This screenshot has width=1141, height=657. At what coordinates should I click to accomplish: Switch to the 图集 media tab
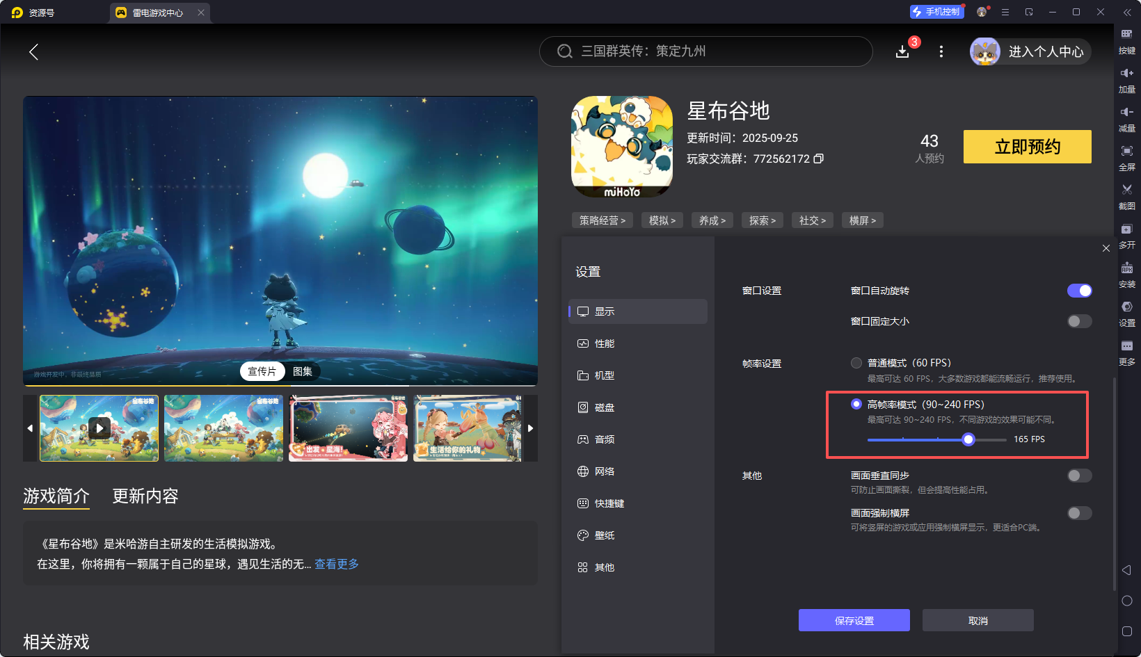pyautogui.click(x=303, y=371)
